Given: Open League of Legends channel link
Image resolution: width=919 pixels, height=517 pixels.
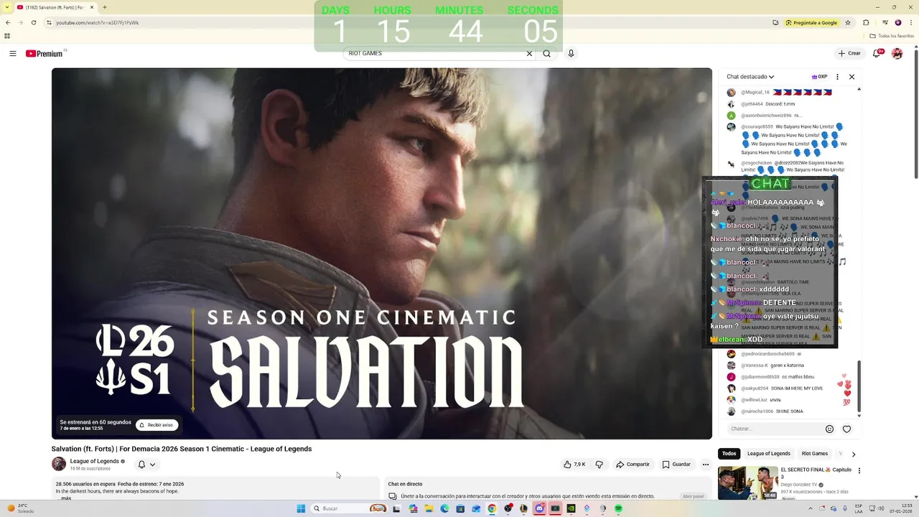Looking at the screenshot, I should coord(94,461).
